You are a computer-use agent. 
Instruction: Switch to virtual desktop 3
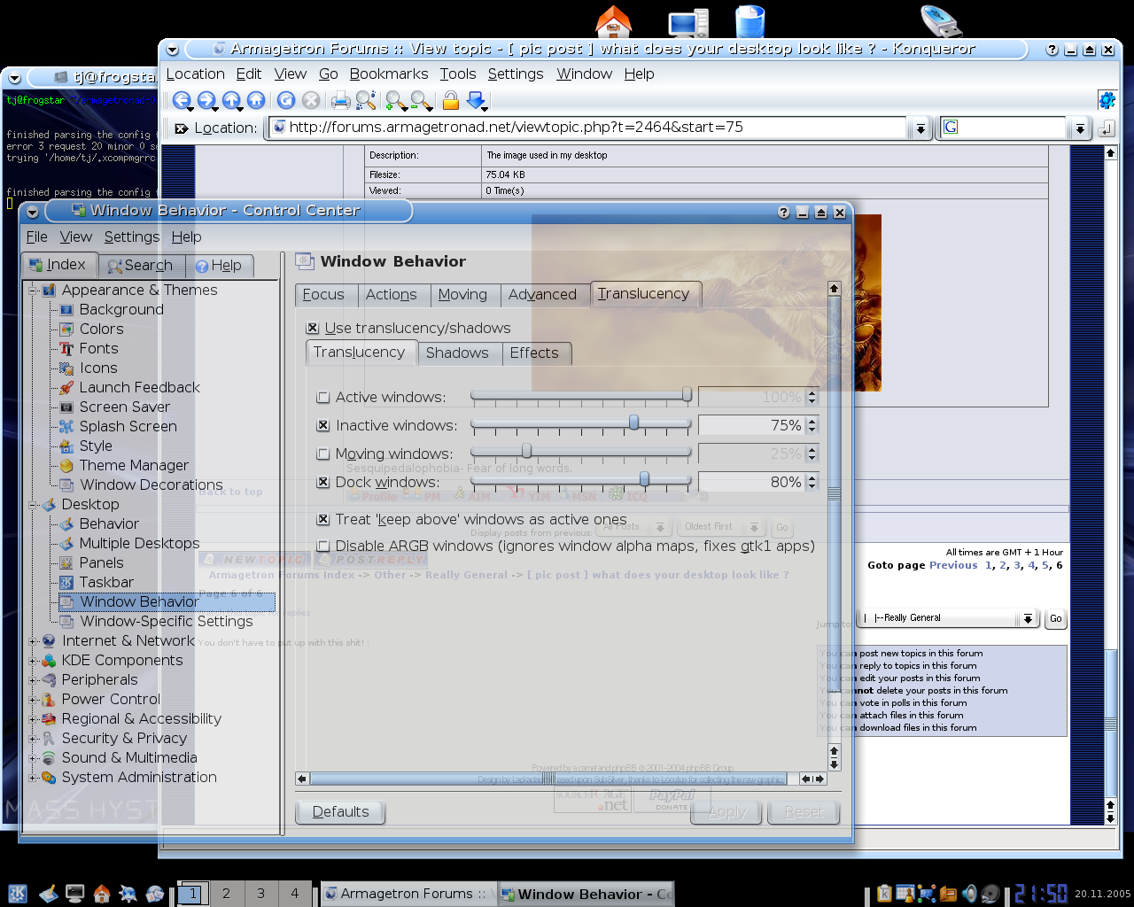260,894
